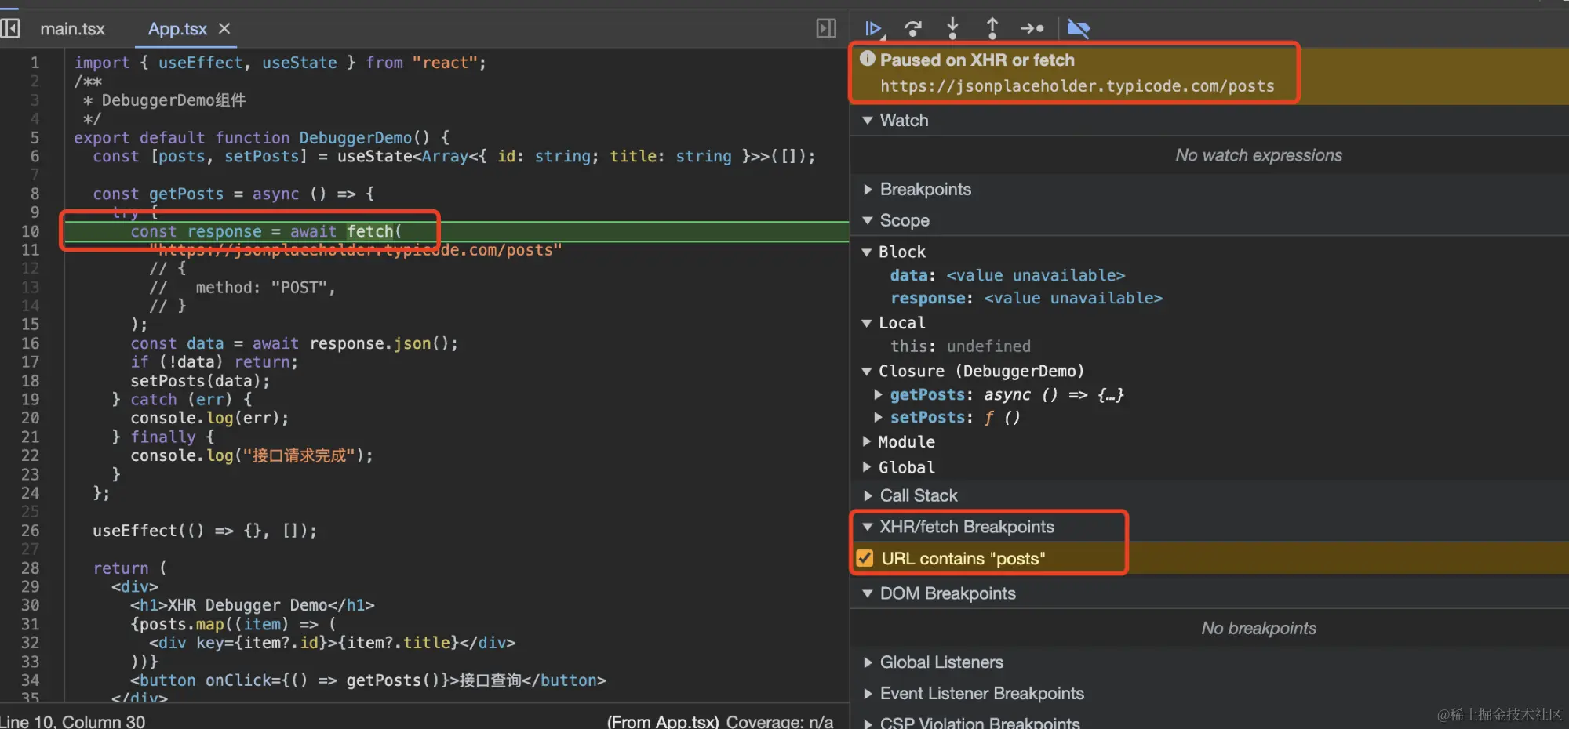Uncheck URL contains "posts" breakpoint
1569x729 pixels.
[x=865, y=558]
